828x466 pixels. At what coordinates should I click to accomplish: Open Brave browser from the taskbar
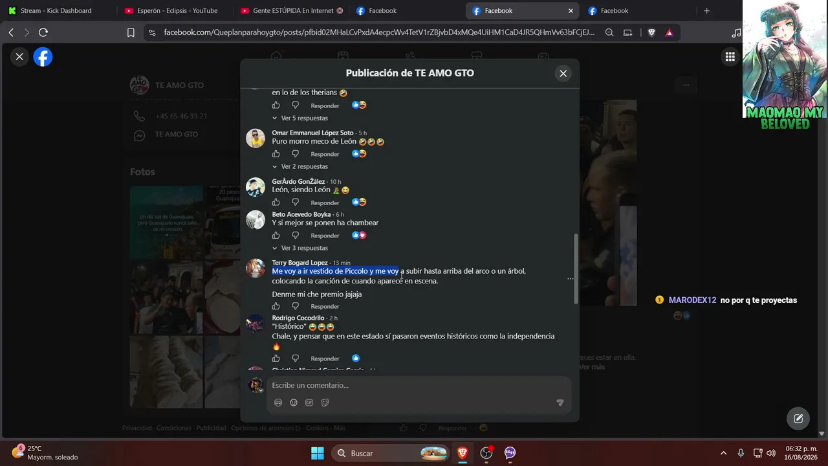462,453
